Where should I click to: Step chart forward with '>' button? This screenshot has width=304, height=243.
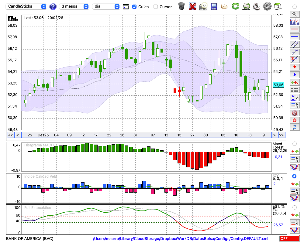[x=274, y=135]
